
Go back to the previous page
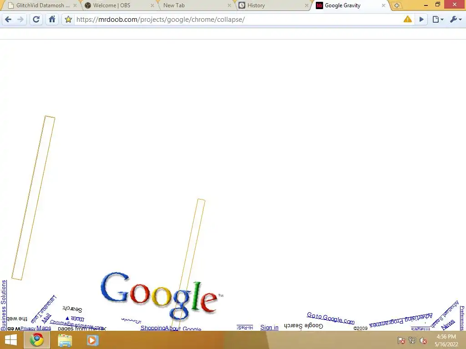[x=8, y=20]
